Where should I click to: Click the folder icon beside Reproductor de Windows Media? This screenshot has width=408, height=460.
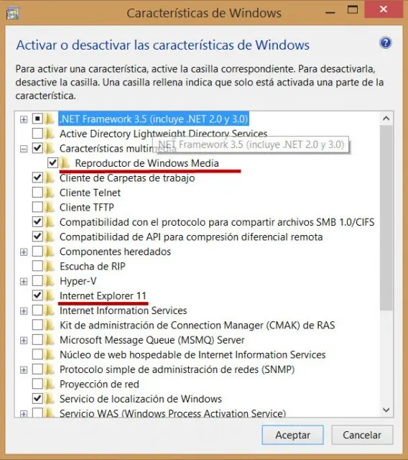(65, 163)
